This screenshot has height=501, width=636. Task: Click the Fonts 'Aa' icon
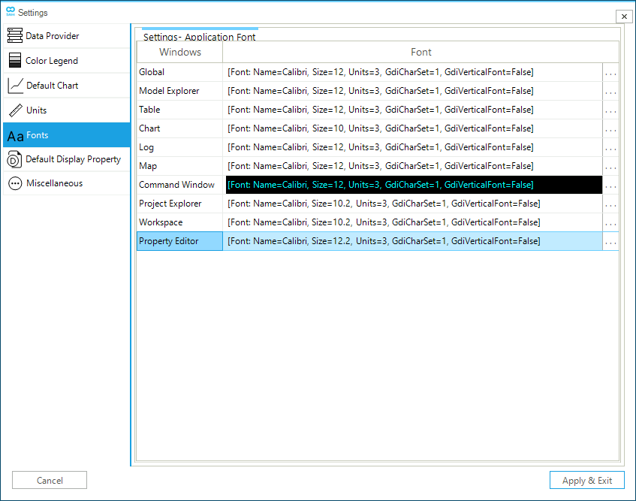coord(15,136)
